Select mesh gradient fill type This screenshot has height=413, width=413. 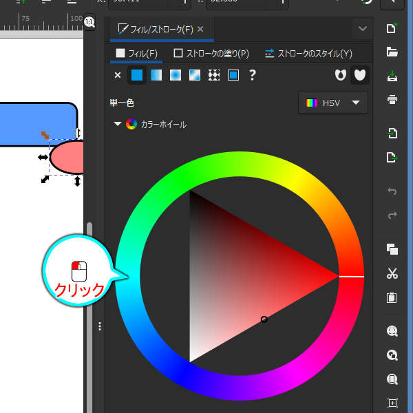tap(195, 75)
